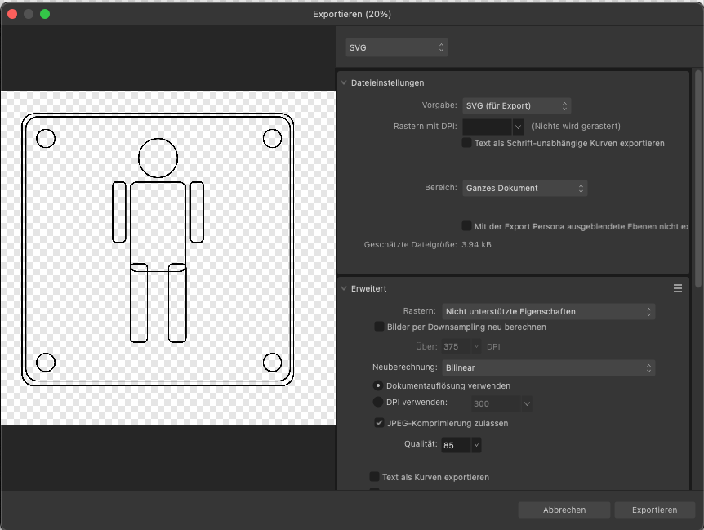The width and height of the screenshot is (704, 530).
Task: Open the Rastern mit DPI arrow
Action: [518, 127]
